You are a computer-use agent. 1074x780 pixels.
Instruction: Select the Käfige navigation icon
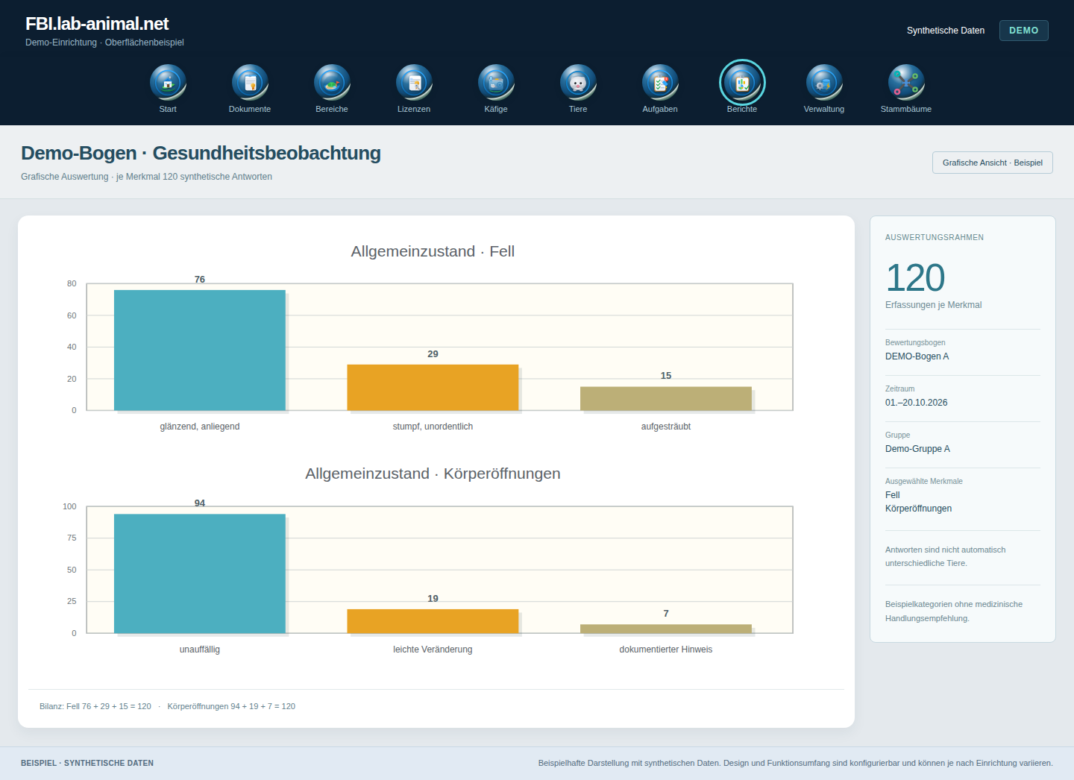pyautogui.click(x=496, y=82)
